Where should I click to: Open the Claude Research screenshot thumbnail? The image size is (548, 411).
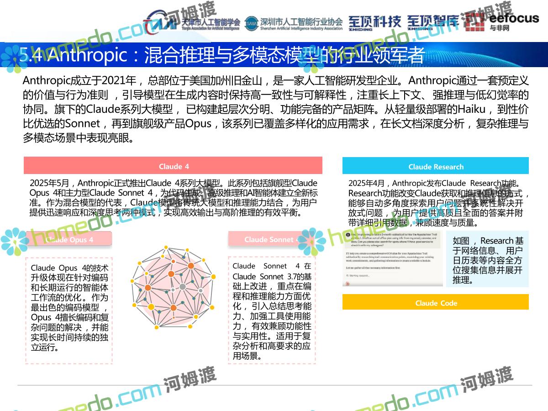click(392, 258)
